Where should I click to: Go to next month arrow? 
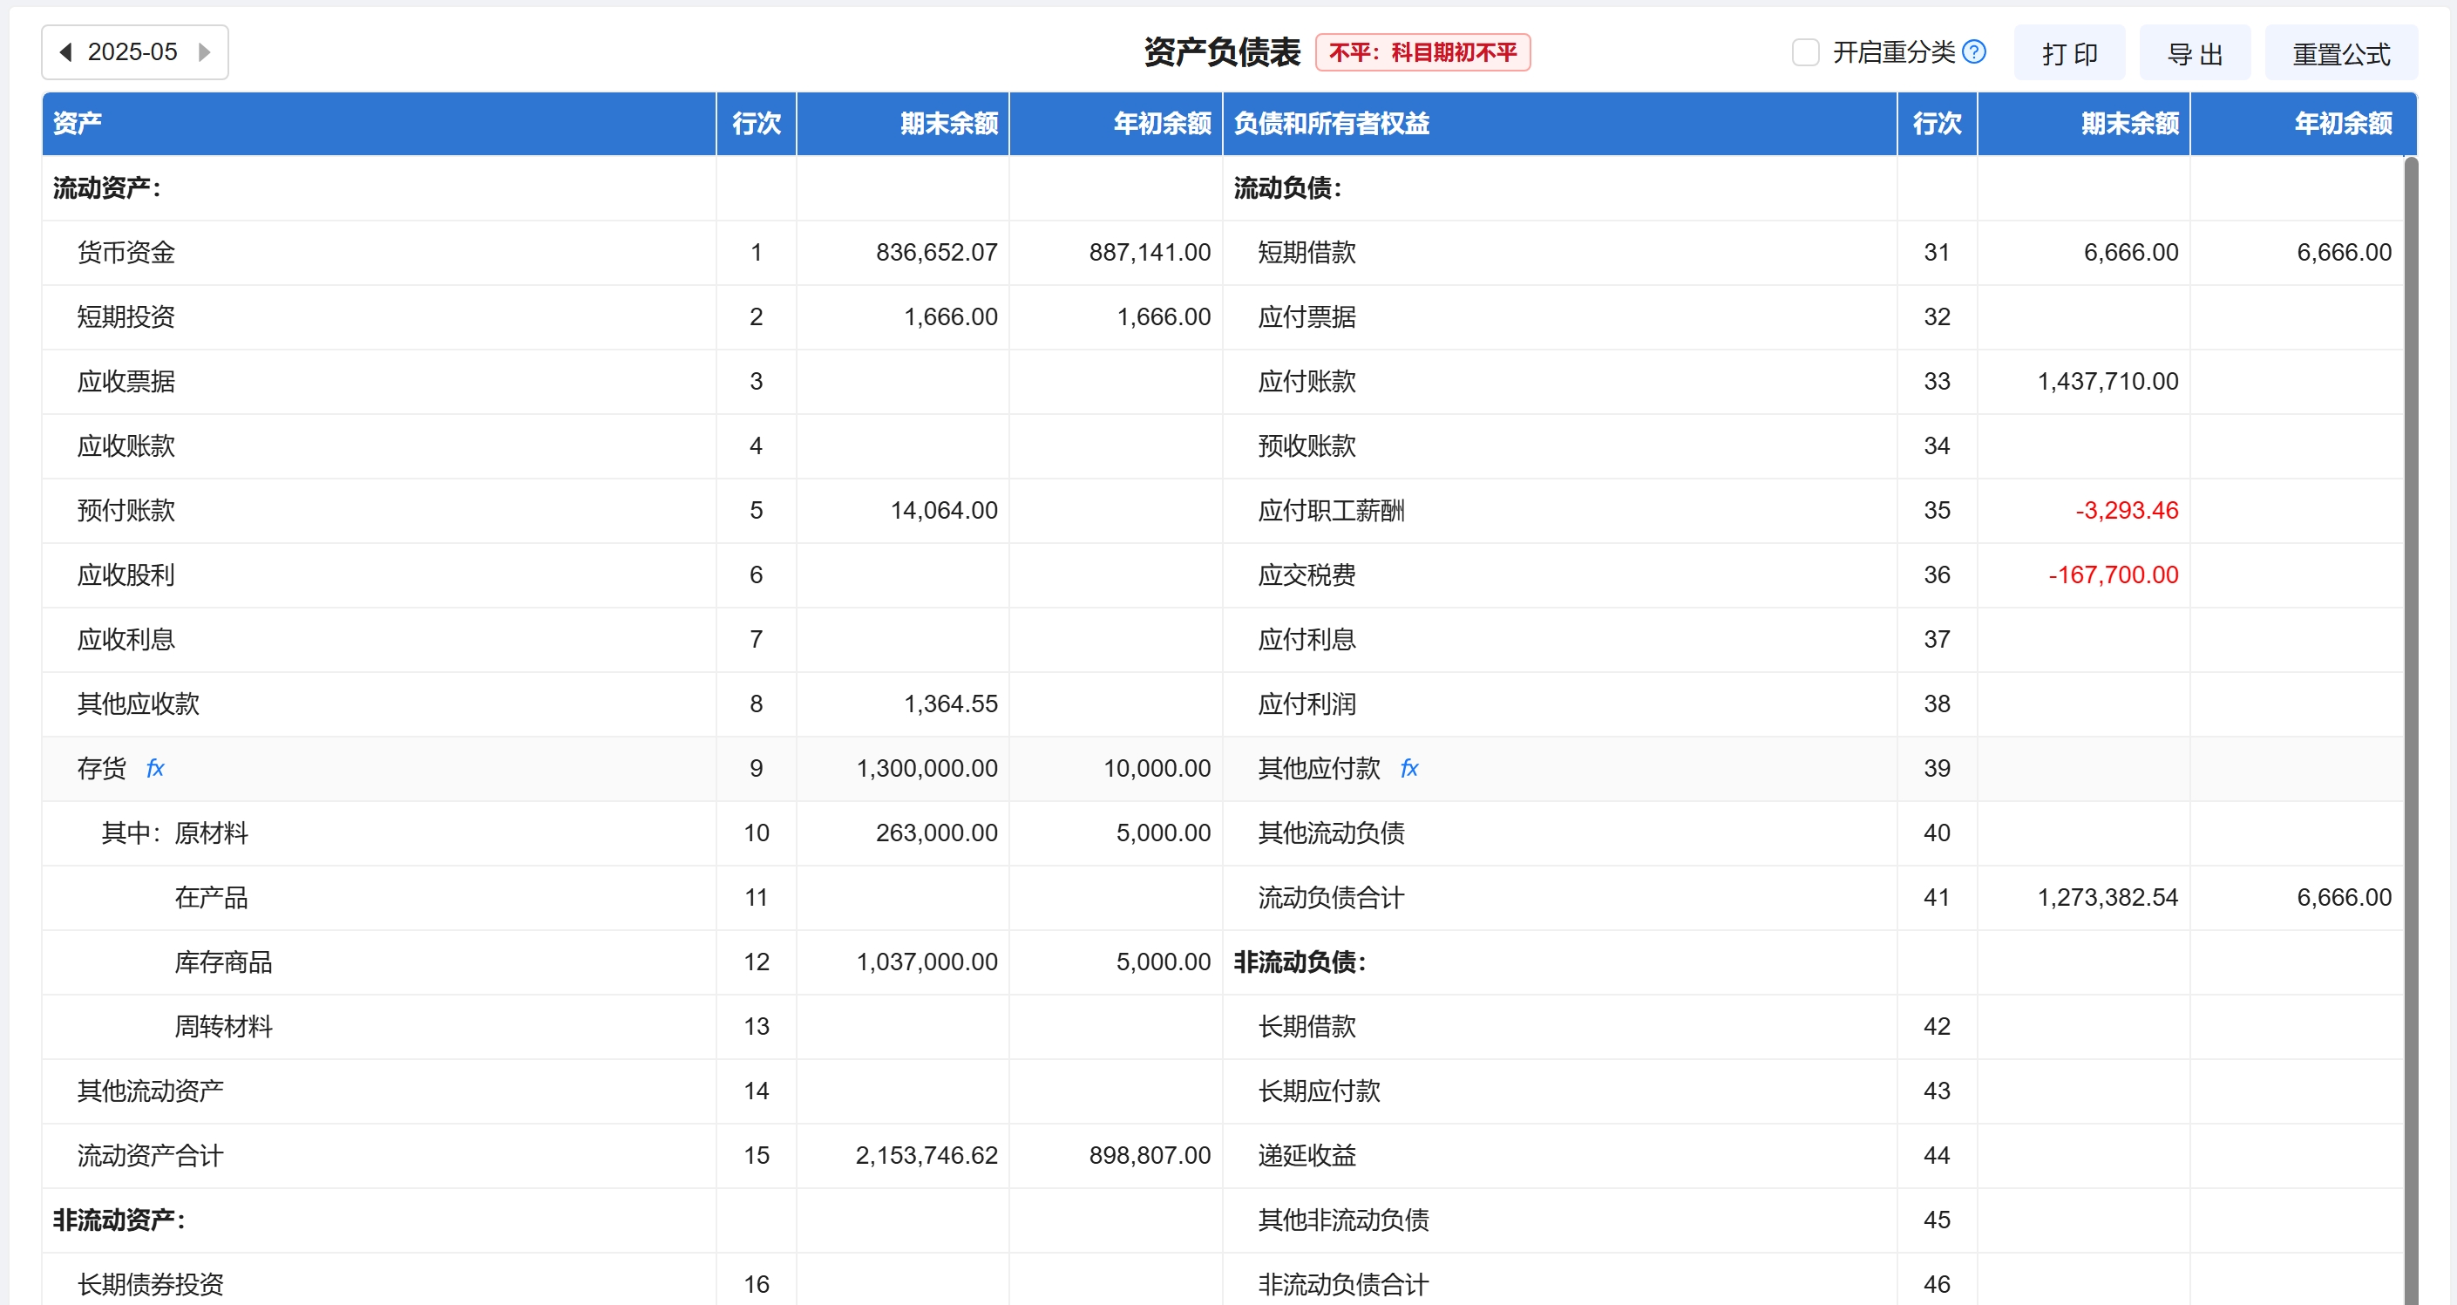pos(204,51)
